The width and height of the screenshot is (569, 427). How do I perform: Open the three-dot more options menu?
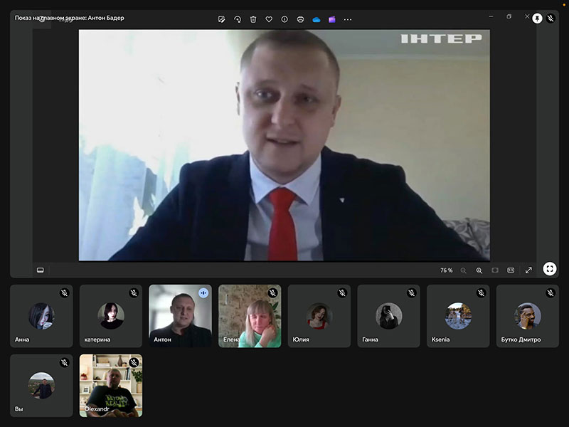click(348, 20)
